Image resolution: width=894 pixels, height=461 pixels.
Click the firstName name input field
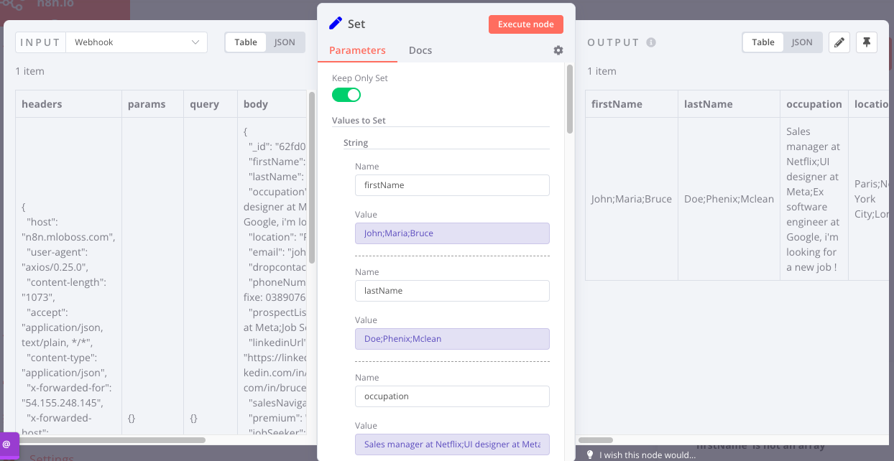click(x=452, y=185)
